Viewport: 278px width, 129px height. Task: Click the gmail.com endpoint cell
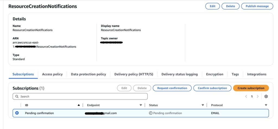[101, 113]
